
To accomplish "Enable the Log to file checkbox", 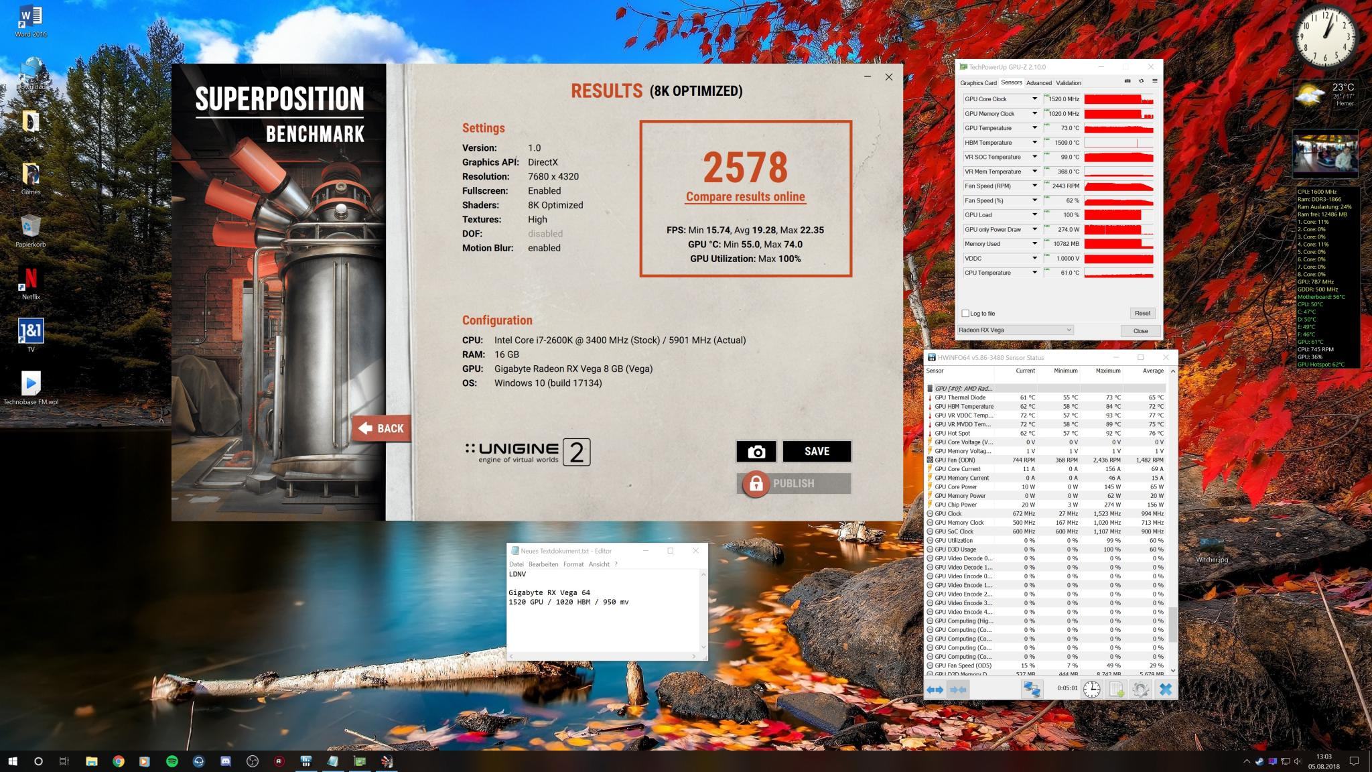I will coord(965,313).
